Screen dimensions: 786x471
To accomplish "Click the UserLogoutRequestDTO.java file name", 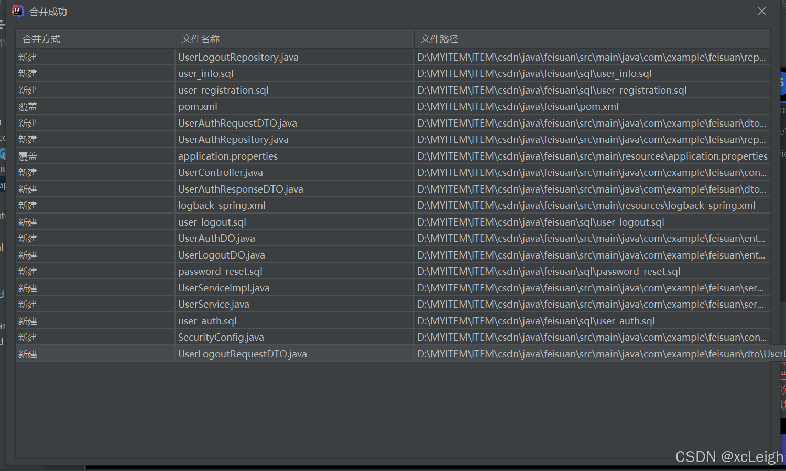I will (243, 354).
